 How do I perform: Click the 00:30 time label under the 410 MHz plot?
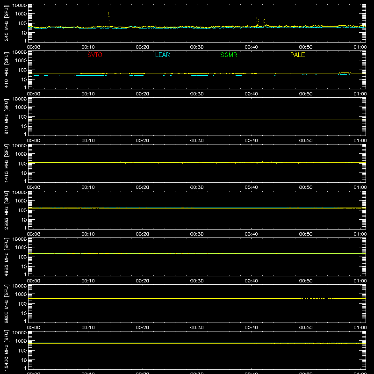coord(197,94)
